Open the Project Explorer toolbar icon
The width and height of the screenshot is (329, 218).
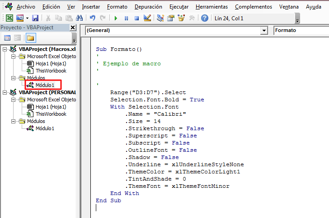(160, 18)
